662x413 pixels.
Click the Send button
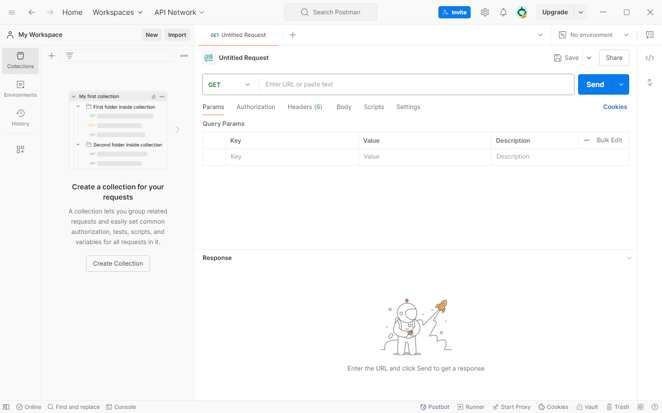tap(595, 84)
